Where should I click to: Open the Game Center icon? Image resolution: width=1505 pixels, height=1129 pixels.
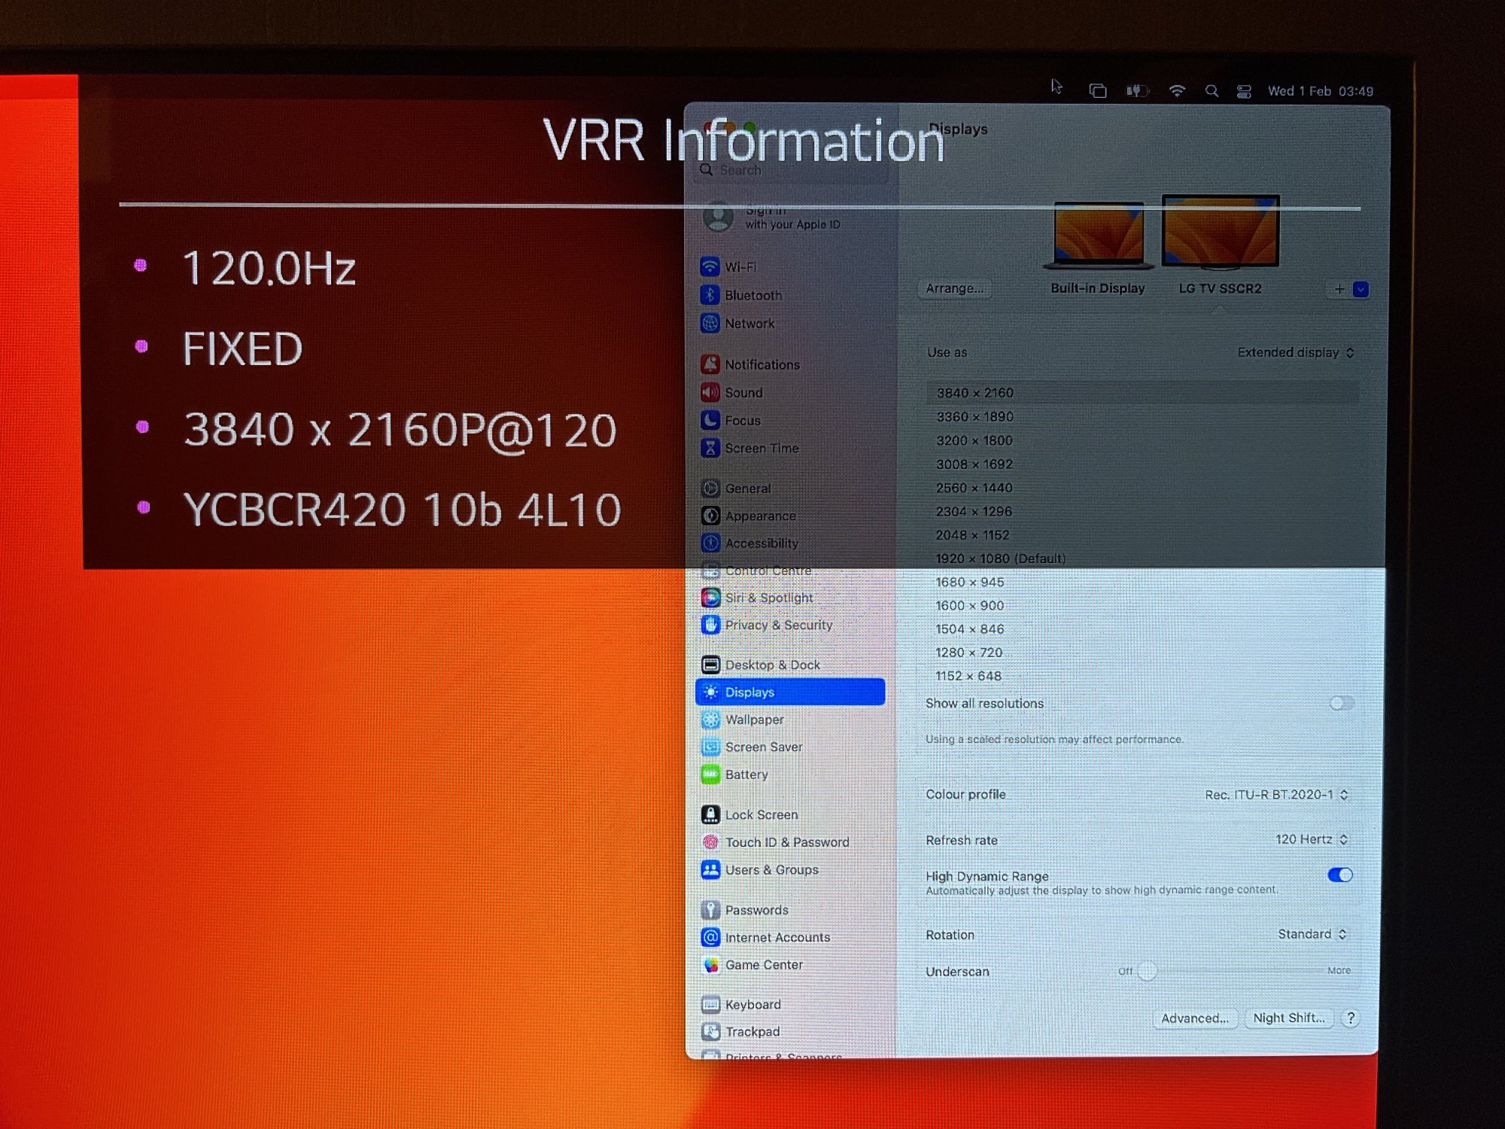point(710,965)
